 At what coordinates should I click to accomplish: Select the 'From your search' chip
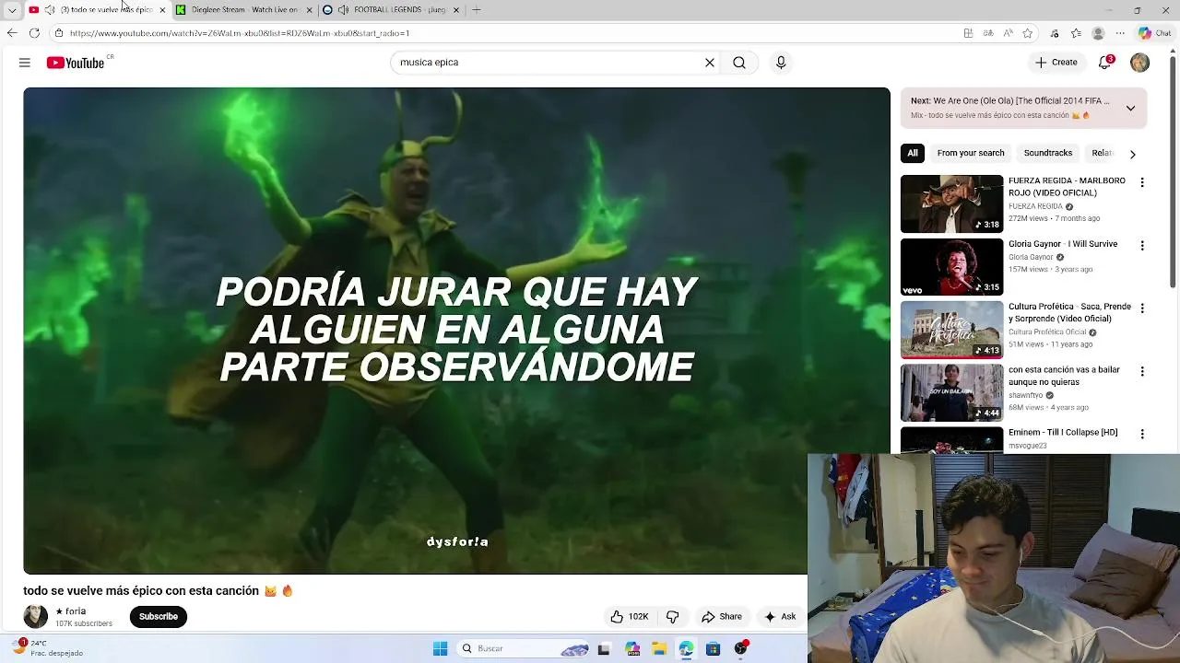pyautogui.click(x=971, y=153)
